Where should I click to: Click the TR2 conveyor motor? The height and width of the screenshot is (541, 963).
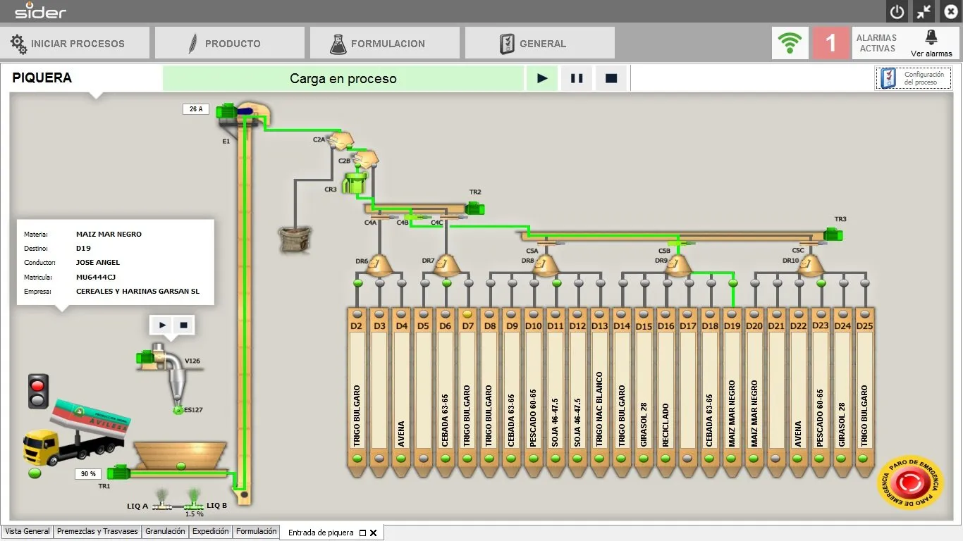pyautogui.click(x=474, y=208)
